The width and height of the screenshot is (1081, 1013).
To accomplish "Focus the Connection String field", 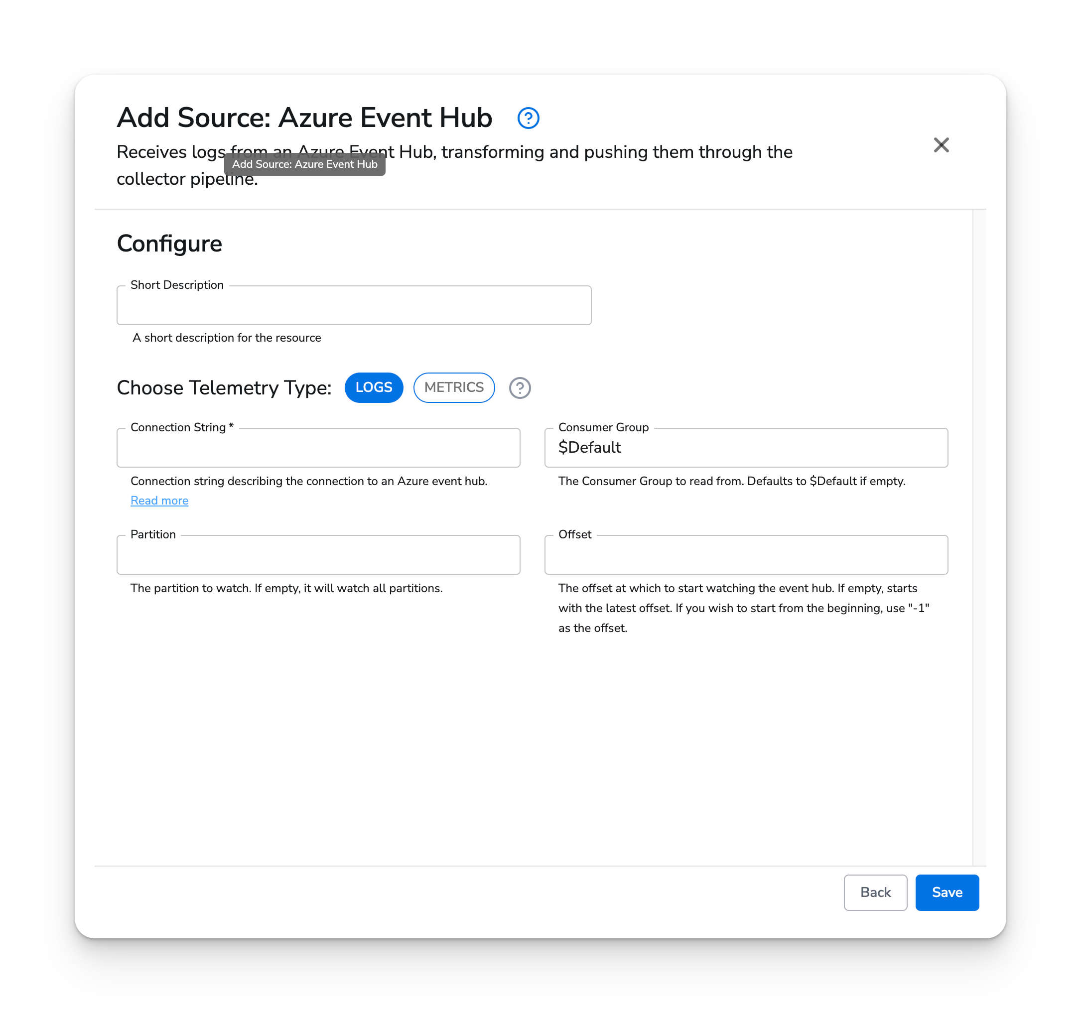I will (x=318, y=448).
